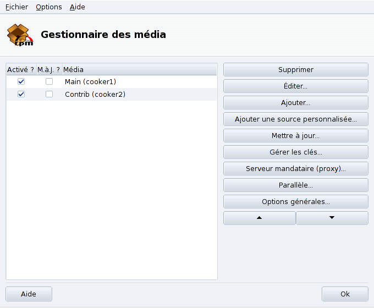The height and width of the screenshot is (308, 374).
Task: Click the Parallèle... button
Action: pyautogui.click(x=295, y=185)
